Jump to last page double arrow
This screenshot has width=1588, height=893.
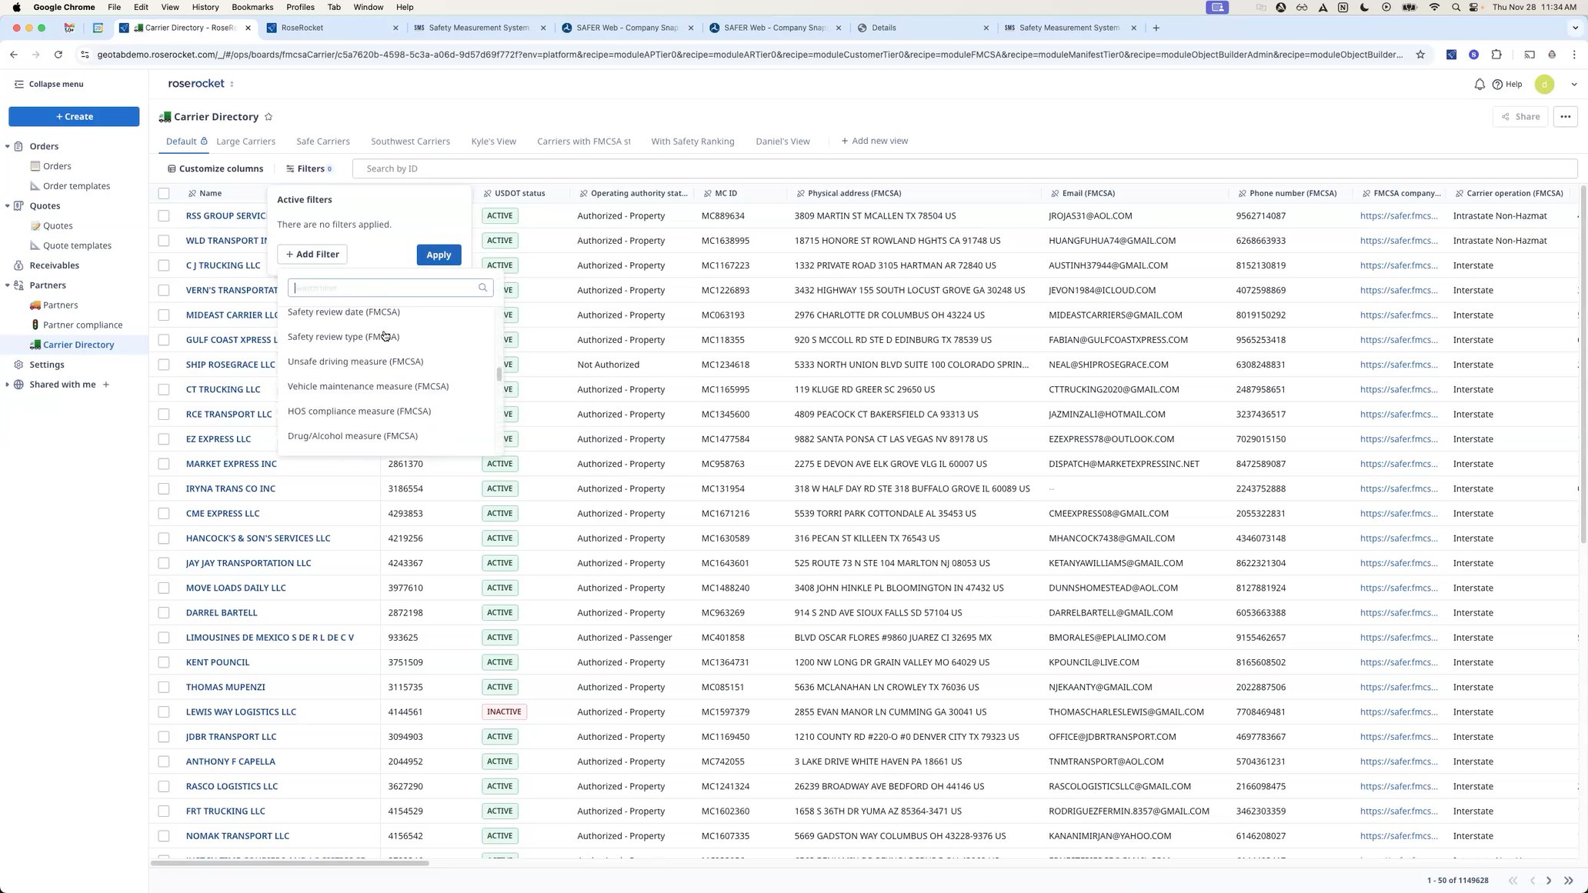(1568, 880)
